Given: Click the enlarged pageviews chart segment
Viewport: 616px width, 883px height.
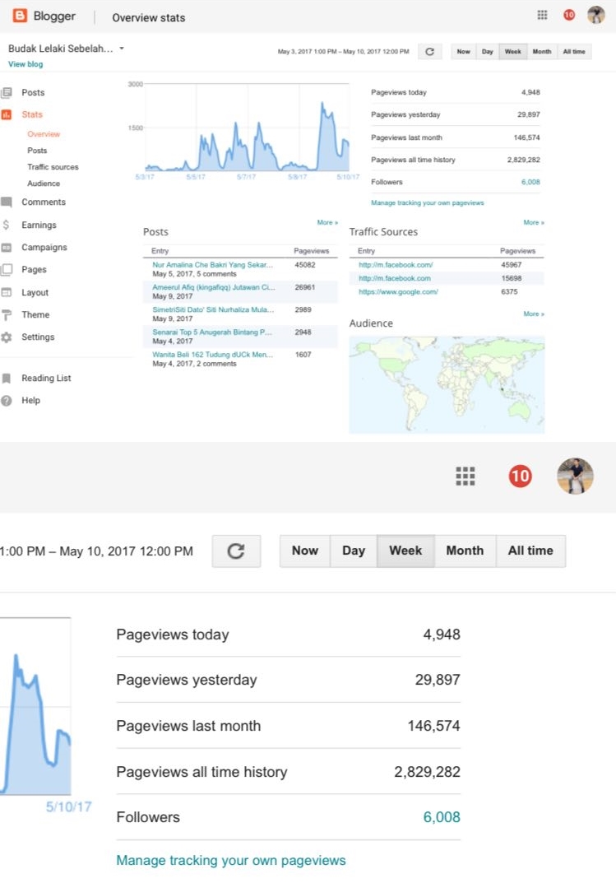Looking at the screenshot, I should pyautogui.click(x=35, y=706).
